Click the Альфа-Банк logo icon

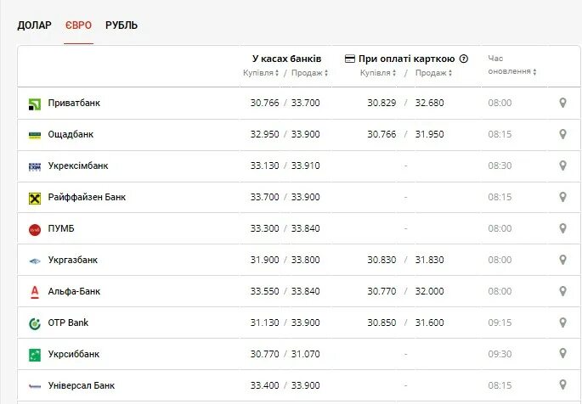(x=35, y=293)
